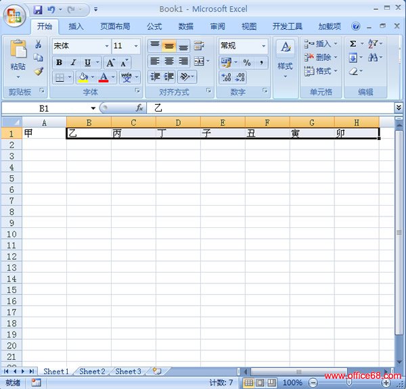
Task: Switch to Sheet2 tab
Action: click(92, 371)
